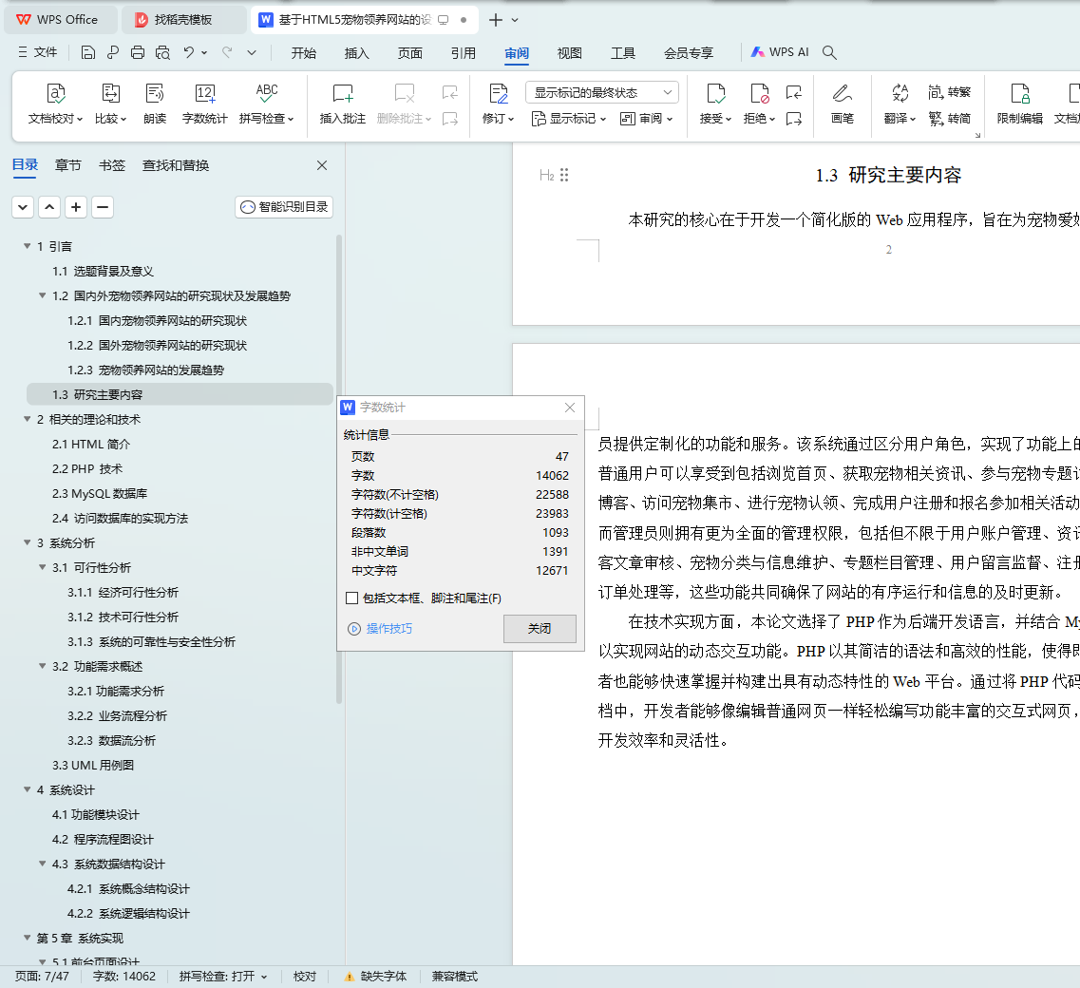Click the outline pane vertical scrollbar
The image size is (1080, 988).
(339, 468)
